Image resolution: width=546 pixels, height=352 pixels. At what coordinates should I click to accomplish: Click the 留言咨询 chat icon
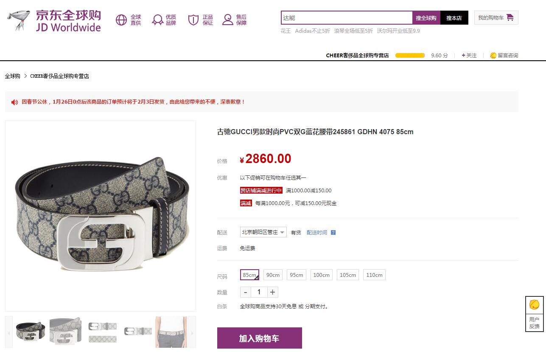[x=493, y=56]
